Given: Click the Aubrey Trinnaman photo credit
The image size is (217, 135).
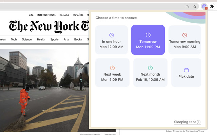Looking at the screenshot, I should 185,131.
